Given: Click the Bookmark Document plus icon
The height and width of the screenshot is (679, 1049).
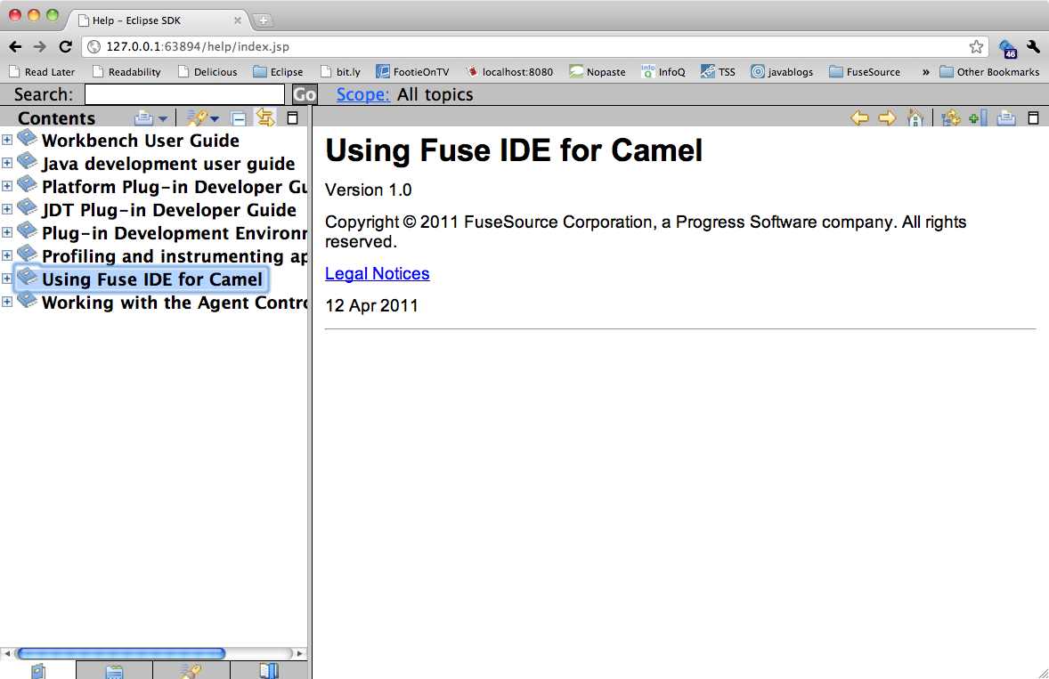Looking at the screenshot, I should point(978,118).
